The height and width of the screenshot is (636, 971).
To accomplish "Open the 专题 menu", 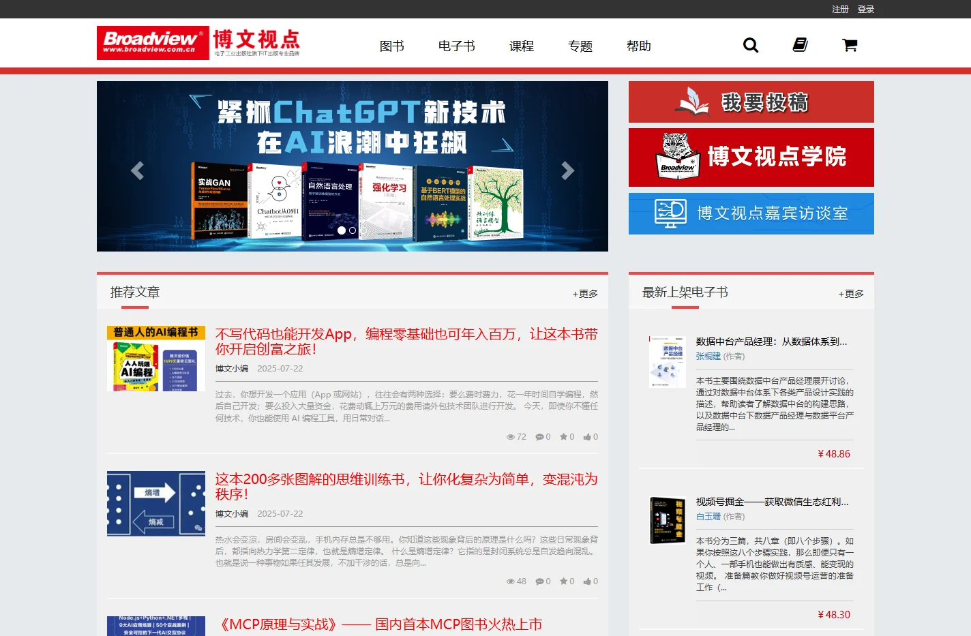I will tap(580, 46).
